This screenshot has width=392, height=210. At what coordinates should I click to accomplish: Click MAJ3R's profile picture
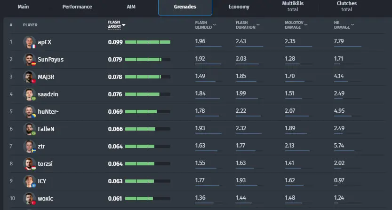(x=29, y=77)
